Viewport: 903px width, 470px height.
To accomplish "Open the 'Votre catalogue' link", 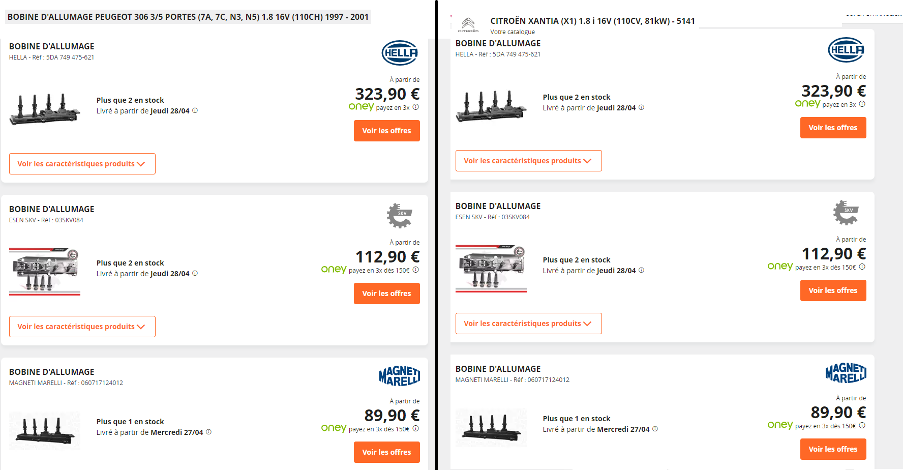I will [x=513, y=32].
